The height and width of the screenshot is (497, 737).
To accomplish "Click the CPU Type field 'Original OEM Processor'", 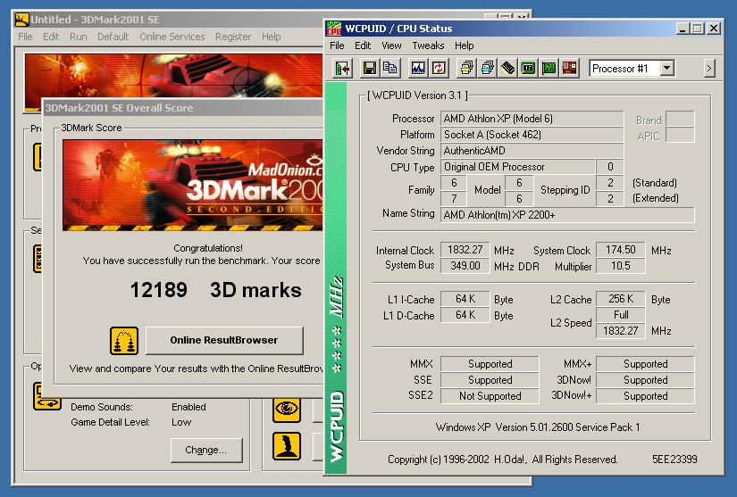I will (x=517, y=167).
